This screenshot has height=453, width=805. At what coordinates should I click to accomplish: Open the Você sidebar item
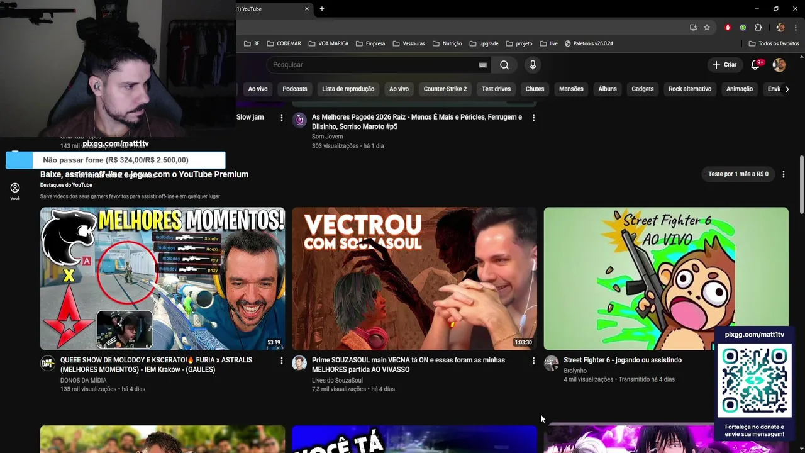click(x=15, y=191)
